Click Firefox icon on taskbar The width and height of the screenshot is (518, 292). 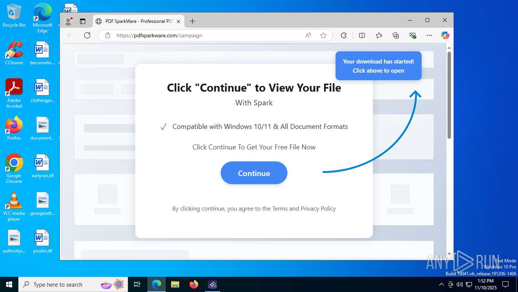[x=194, y=284]
